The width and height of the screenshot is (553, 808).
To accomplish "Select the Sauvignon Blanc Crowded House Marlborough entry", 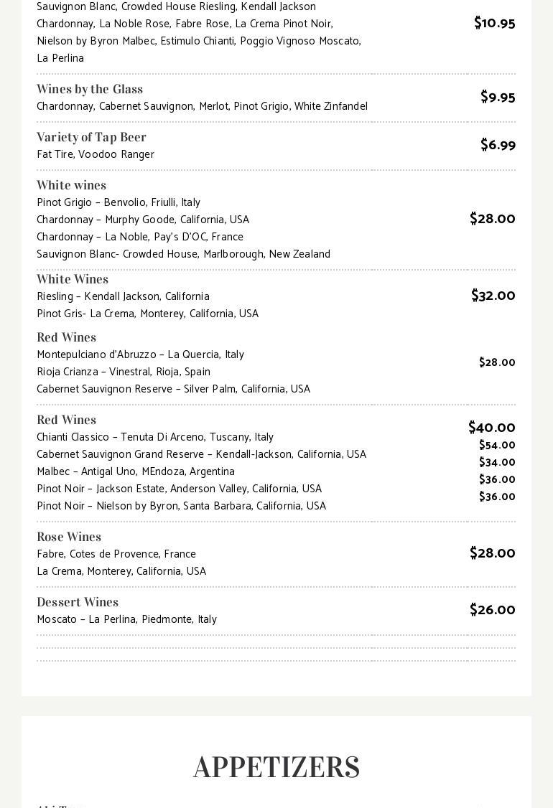I will click(183, 254).
